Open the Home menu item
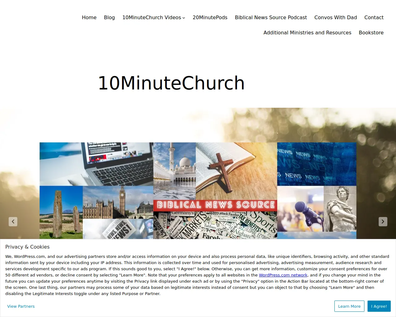Screen dimensions: 396x317 pyautogui.click(x=89, y=18)
